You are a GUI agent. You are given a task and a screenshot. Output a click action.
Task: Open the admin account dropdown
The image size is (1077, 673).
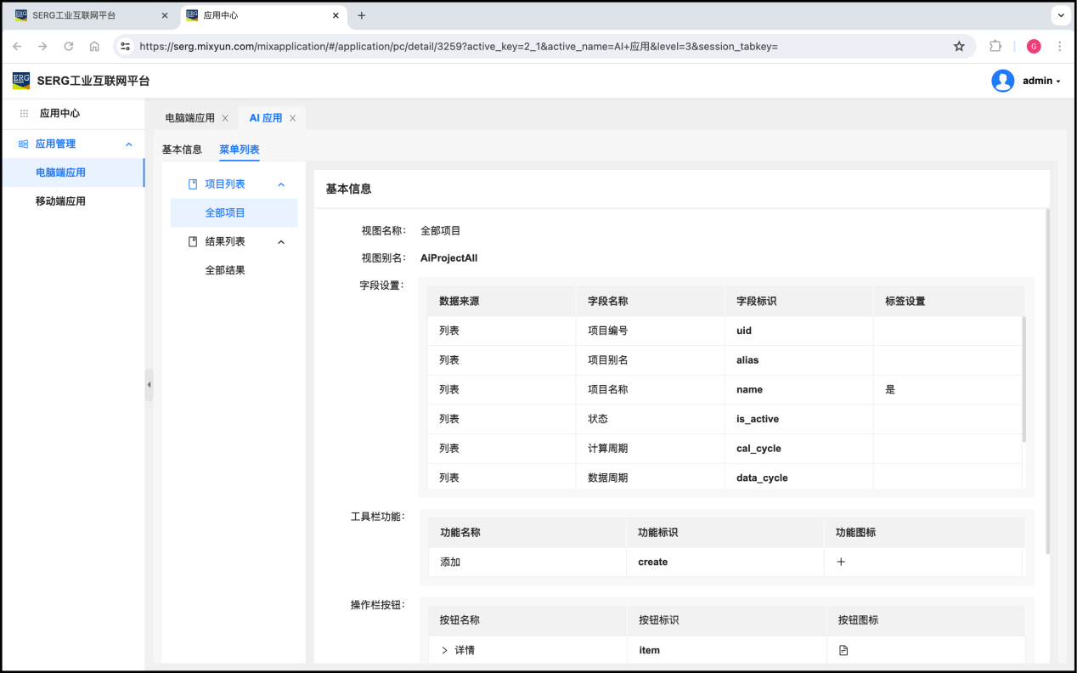click(x=1041, y=81)
